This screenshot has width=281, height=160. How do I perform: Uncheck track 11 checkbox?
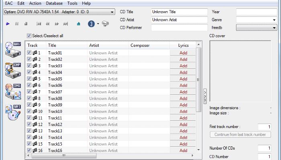click(x=29, y=118)
